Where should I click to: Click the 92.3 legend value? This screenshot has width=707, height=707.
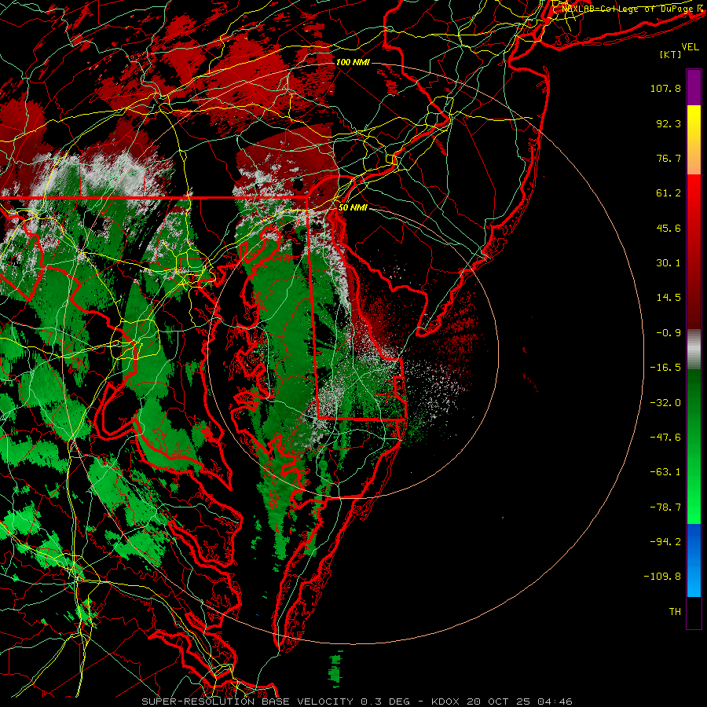(669, 123)
